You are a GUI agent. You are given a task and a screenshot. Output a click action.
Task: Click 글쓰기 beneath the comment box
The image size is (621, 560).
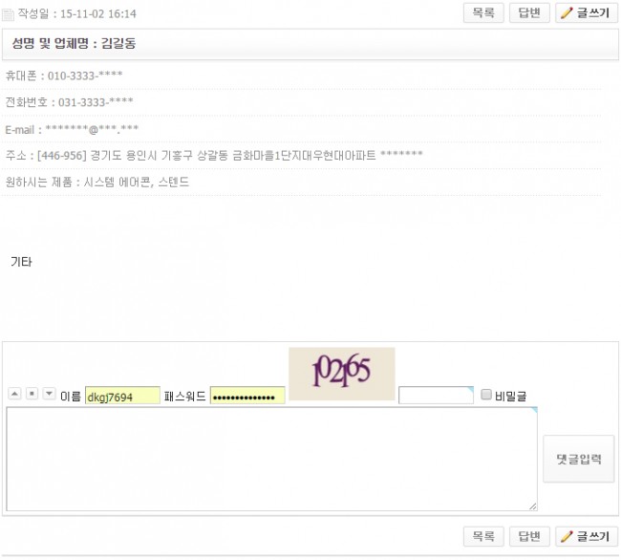coord(587,537)
